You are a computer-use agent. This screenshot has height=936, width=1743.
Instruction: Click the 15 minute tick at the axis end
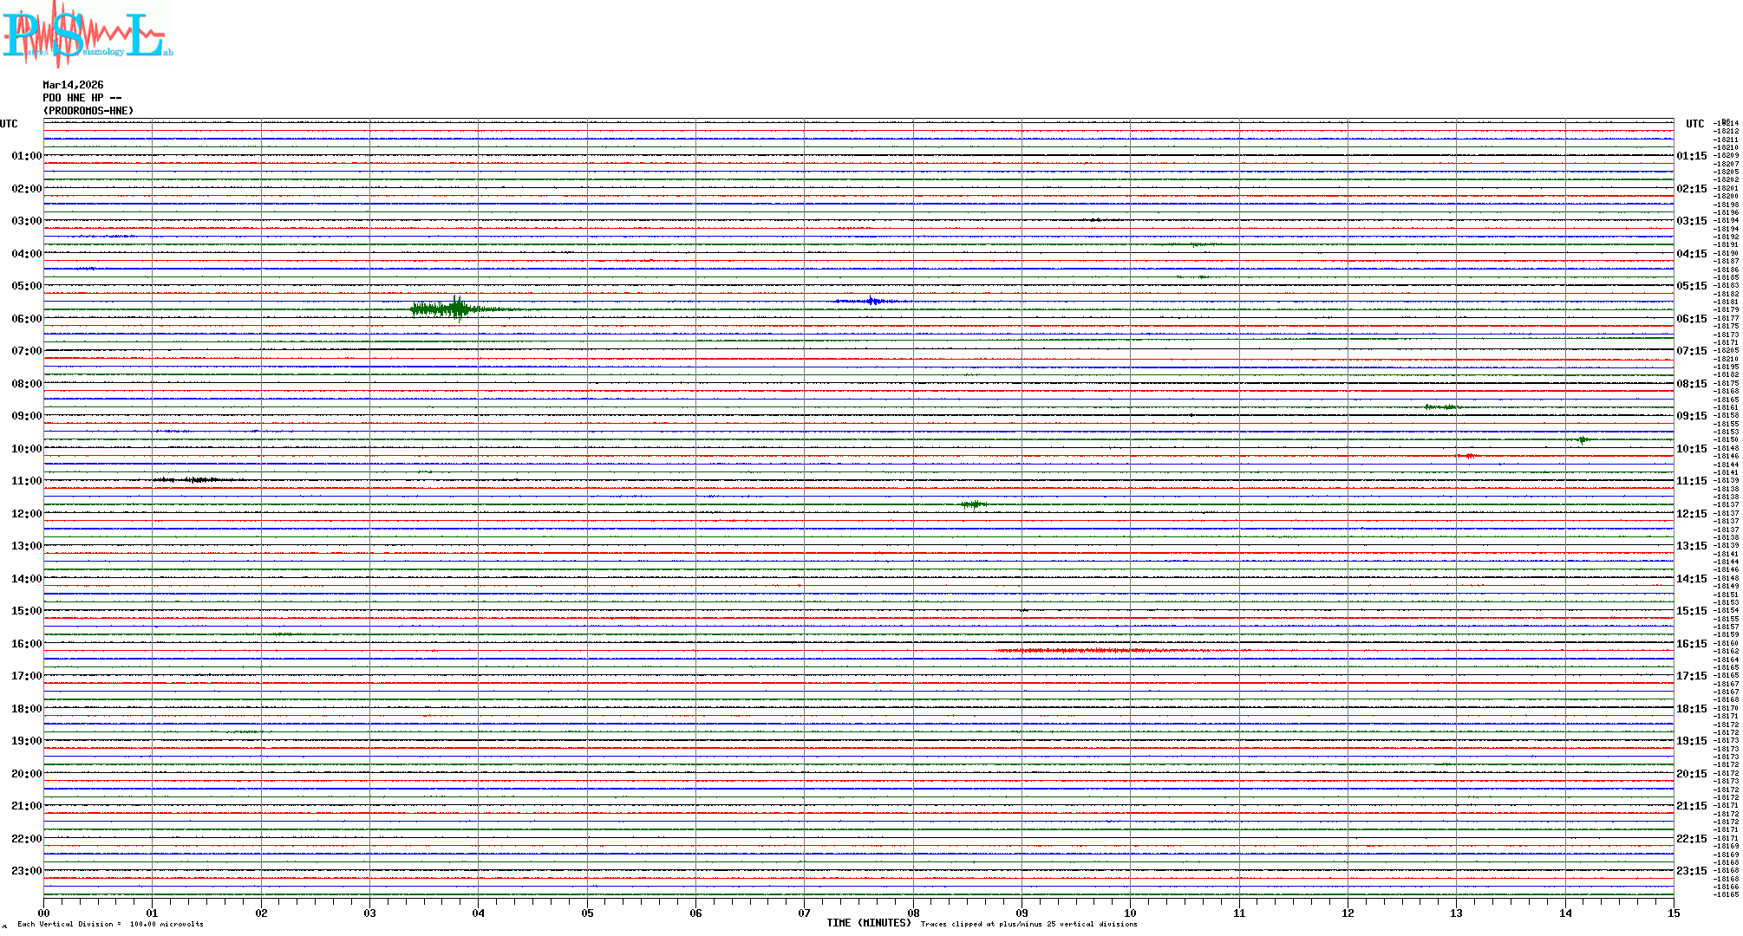1673,913
